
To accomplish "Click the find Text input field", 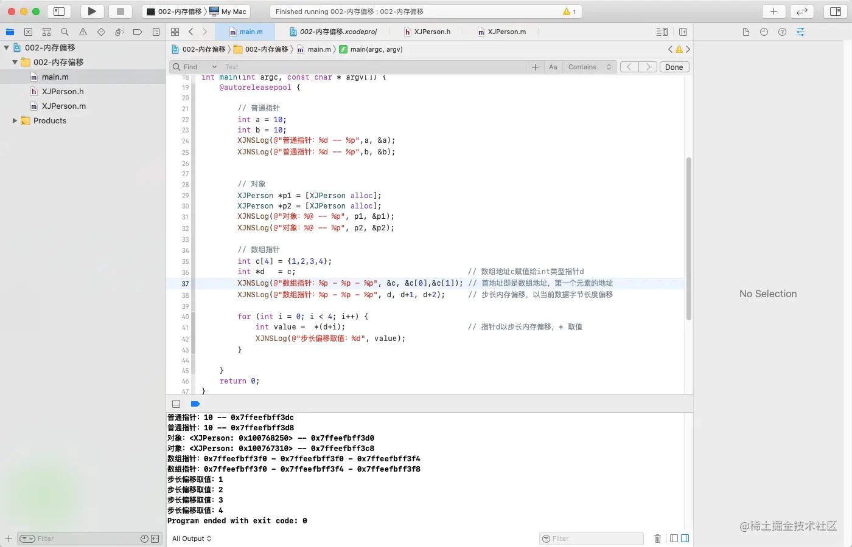I will [374, 67].
